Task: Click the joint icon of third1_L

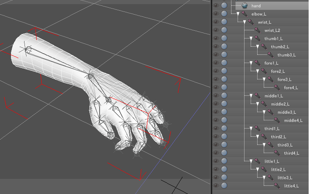Action: [x=258, y=129]
